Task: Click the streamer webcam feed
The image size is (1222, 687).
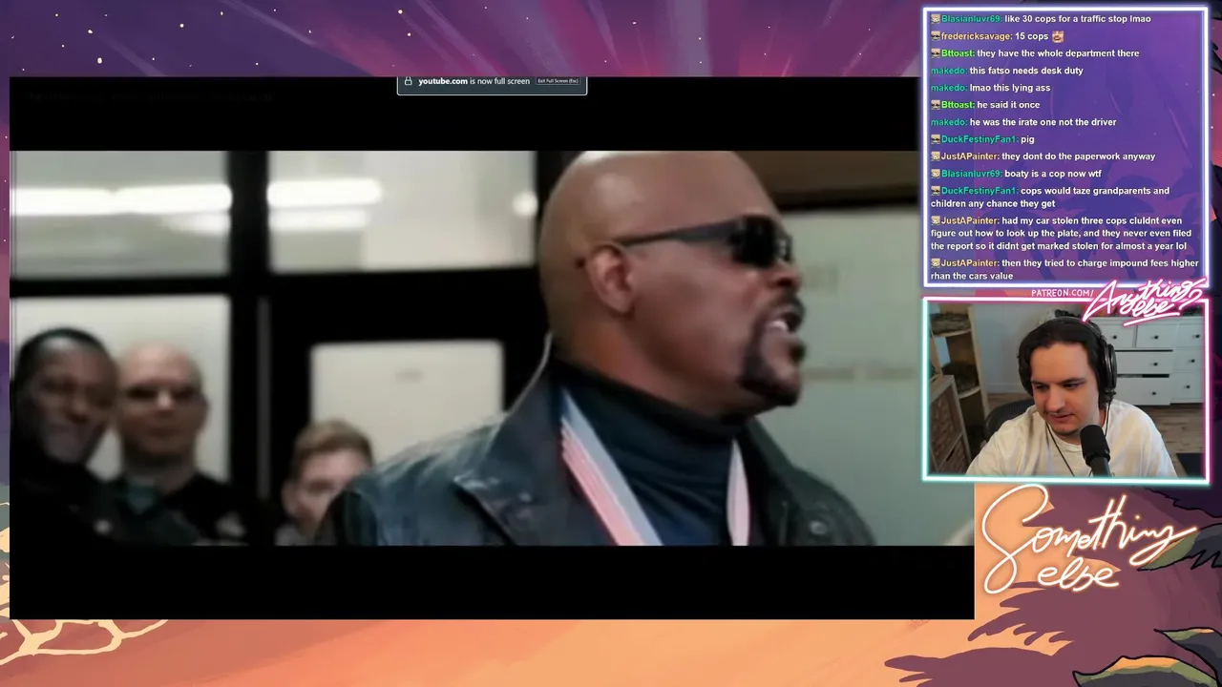Action: 1065,389
